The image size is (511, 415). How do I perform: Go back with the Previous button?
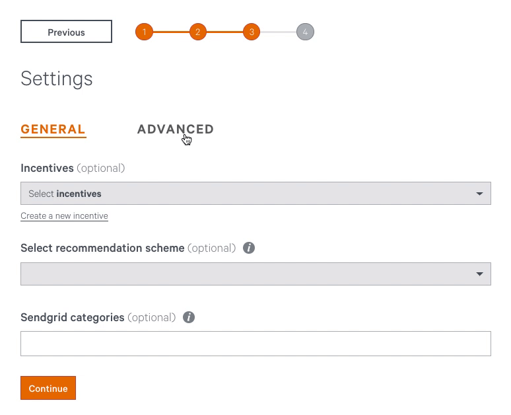[x=66, y=32]
